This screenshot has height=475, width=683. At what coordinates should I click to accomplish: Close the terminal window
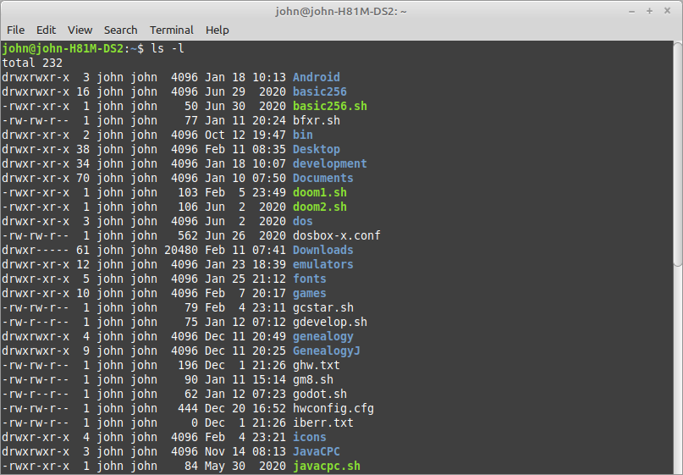coord(666,11)
